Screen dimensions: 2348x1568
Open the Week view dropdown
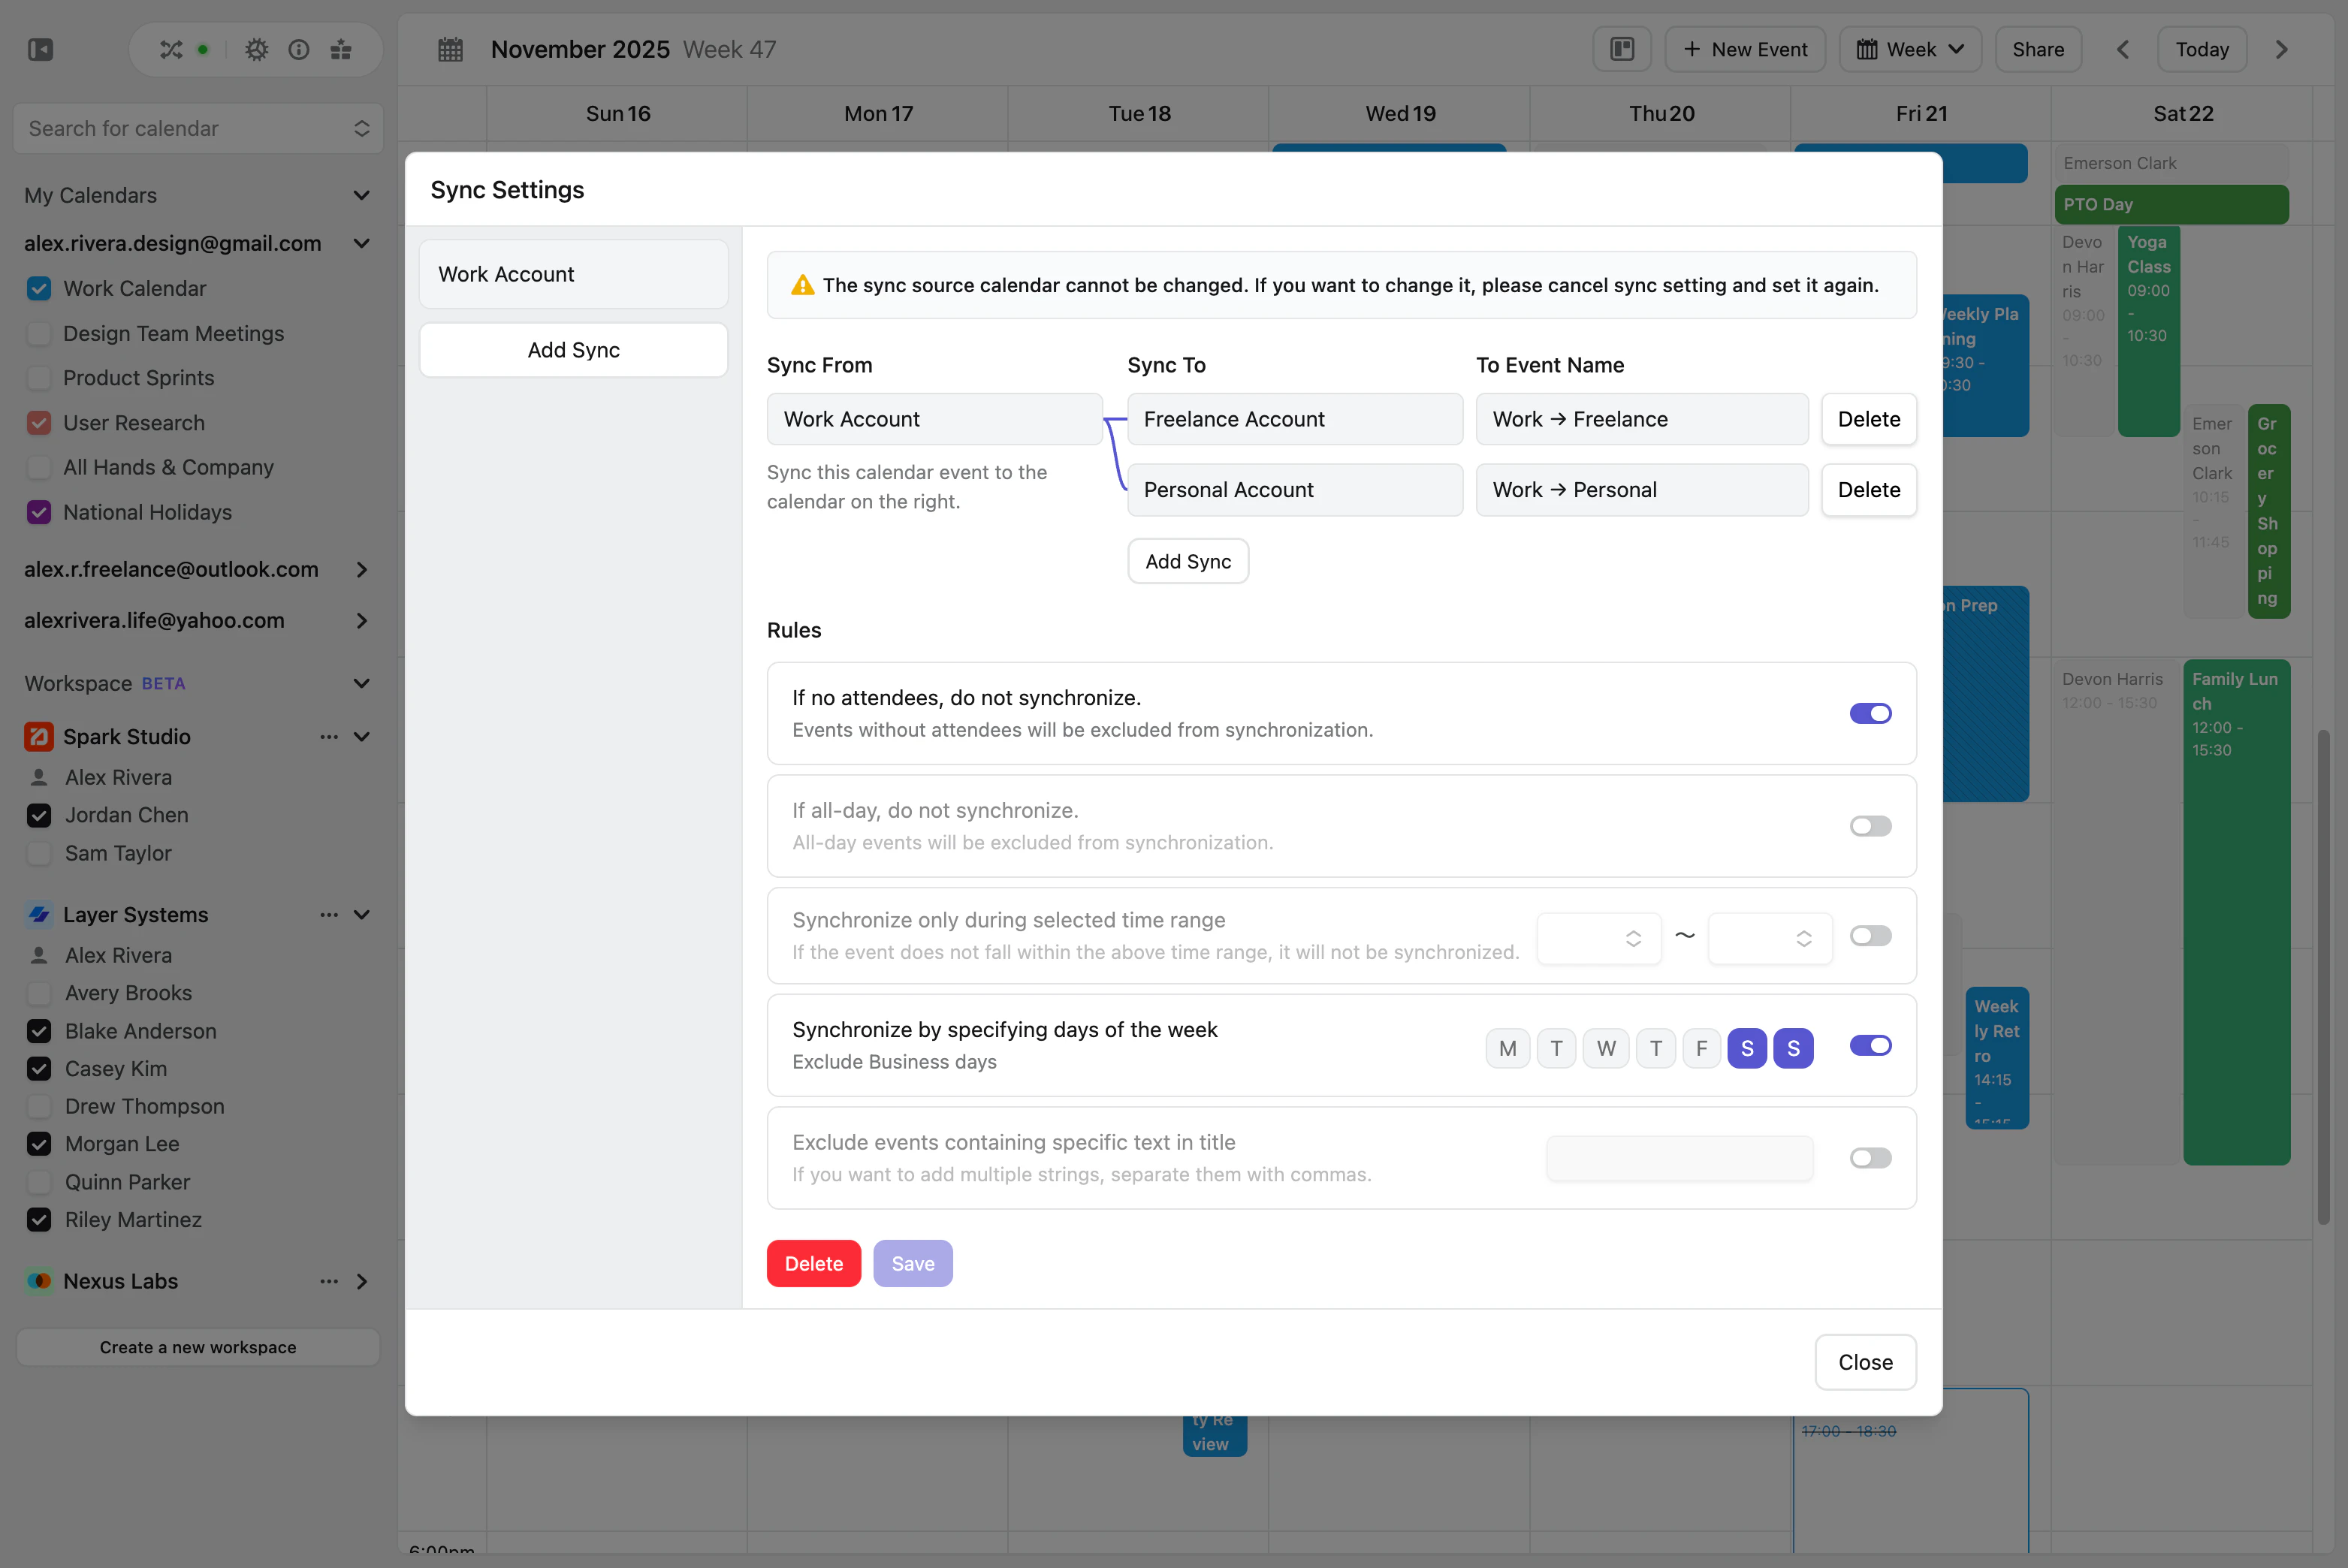coord(1909,49)
